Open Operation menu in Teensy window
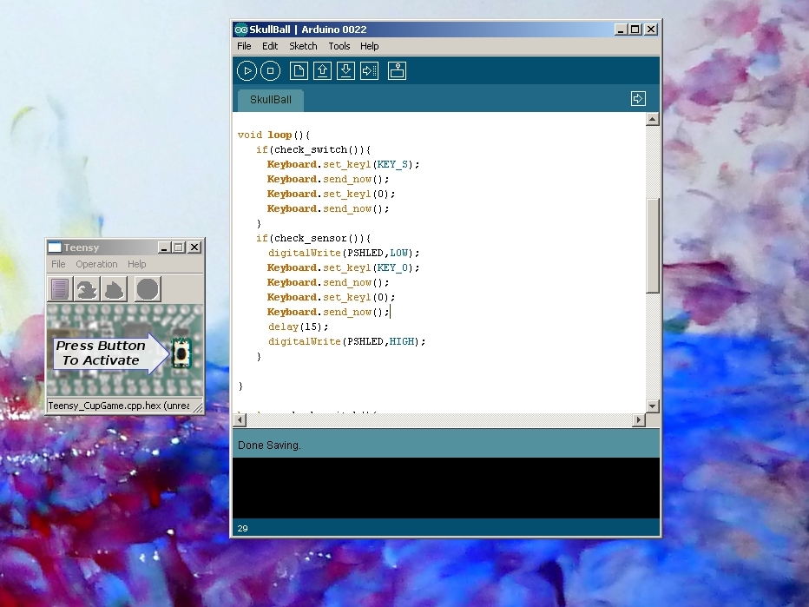This screenshot has height=607, width=809. 96,264
